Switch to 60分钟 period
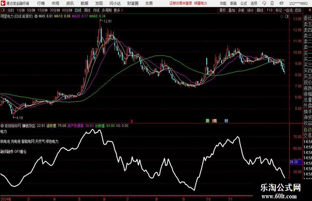 click(67, 10)
